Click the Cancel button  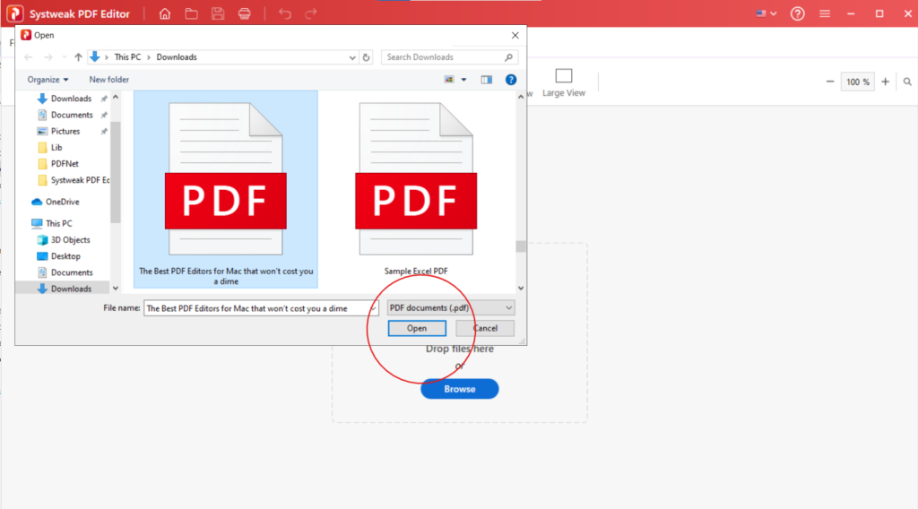tap(485, 328)
